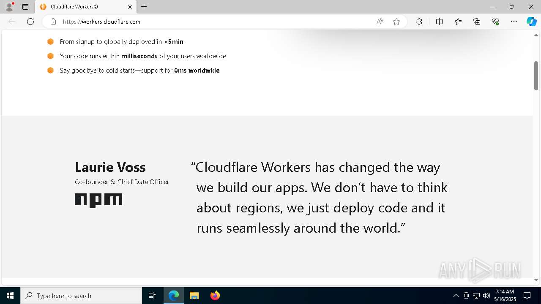Viewport: 541px width, 304px height.
Task: Open the notification center
Action: tap(527, 296)
